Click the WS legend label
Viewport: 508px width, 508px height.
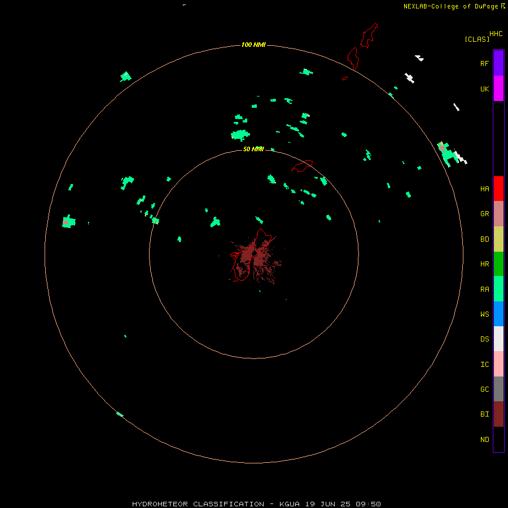click(x=484, y=314)
